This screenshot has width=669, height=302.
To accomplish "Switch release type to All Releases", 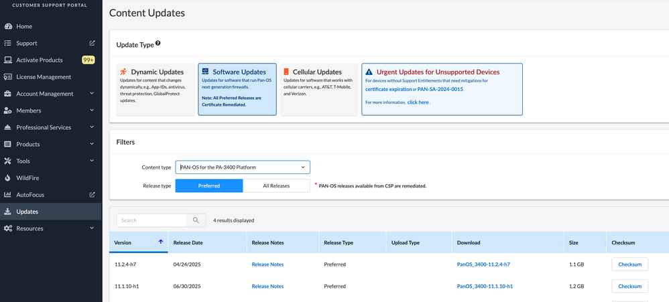I will pos(276,185).
